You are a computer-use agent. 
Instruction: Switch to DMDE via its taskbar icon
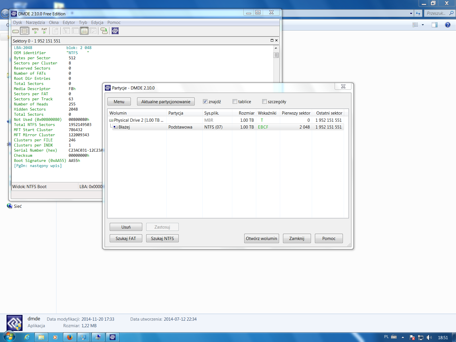(x=113, y=337)
